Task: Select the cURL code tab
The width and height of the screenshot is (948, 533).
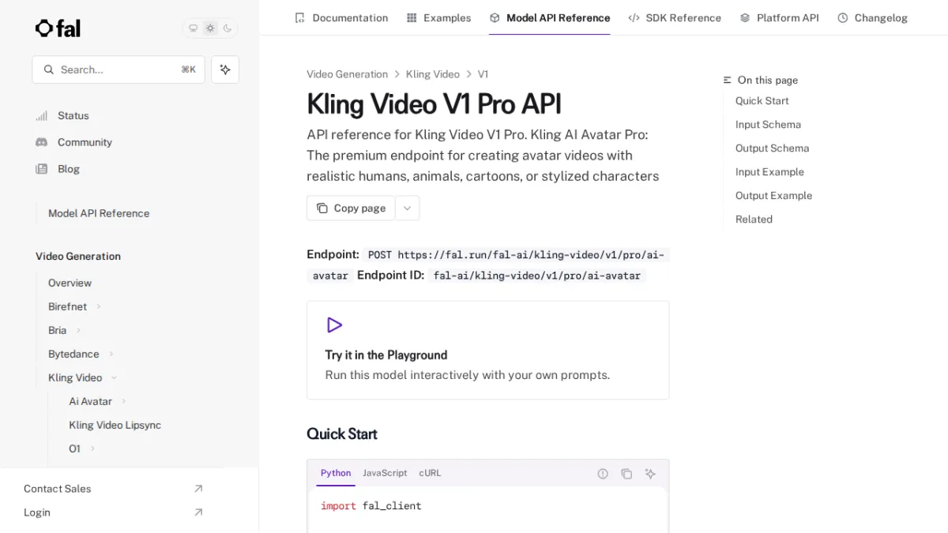Action: point(430,473)
